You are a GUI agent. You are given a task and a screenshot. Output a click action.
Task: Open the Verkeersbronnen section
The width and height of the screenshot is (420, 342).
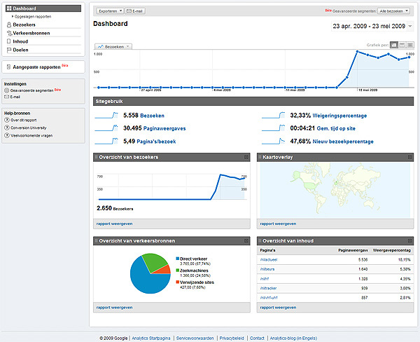click(31, 33)
